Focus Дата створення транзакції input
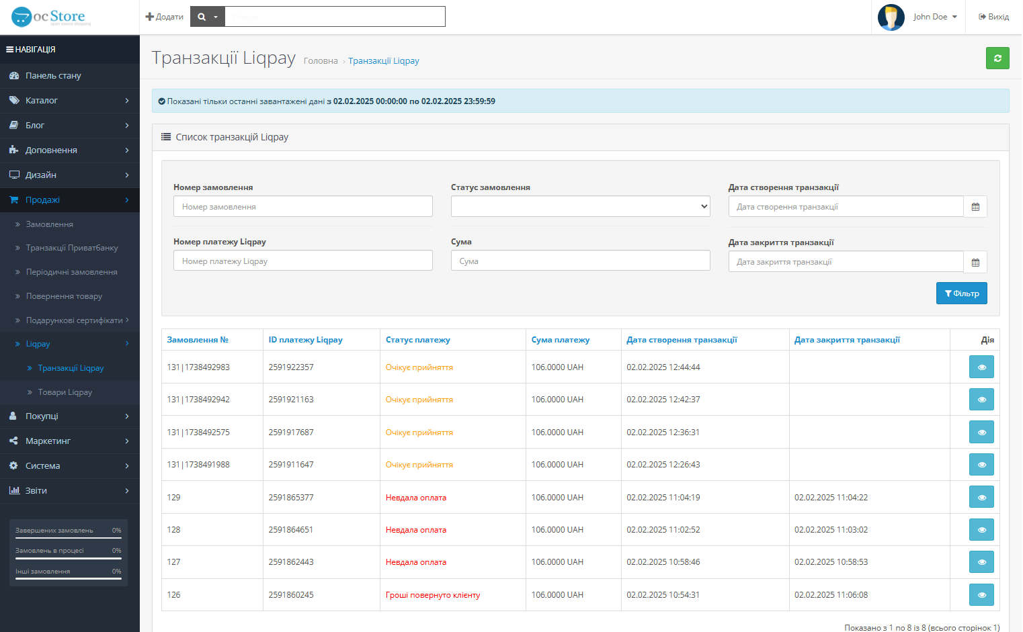The image size is (1023, 632). 846,207
